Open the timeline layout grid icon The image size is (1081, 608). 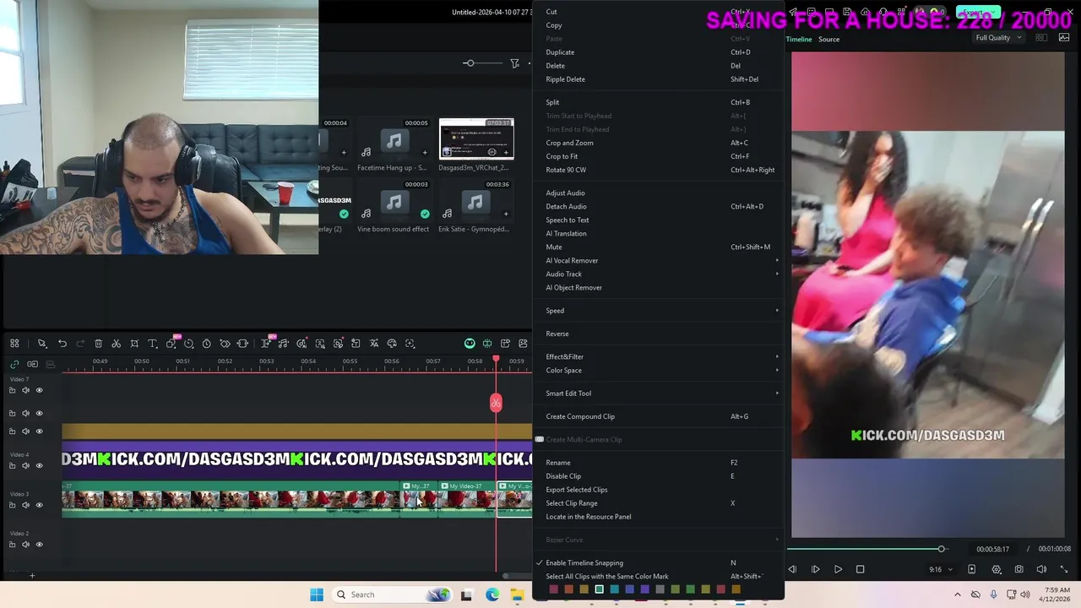(14, 344)
